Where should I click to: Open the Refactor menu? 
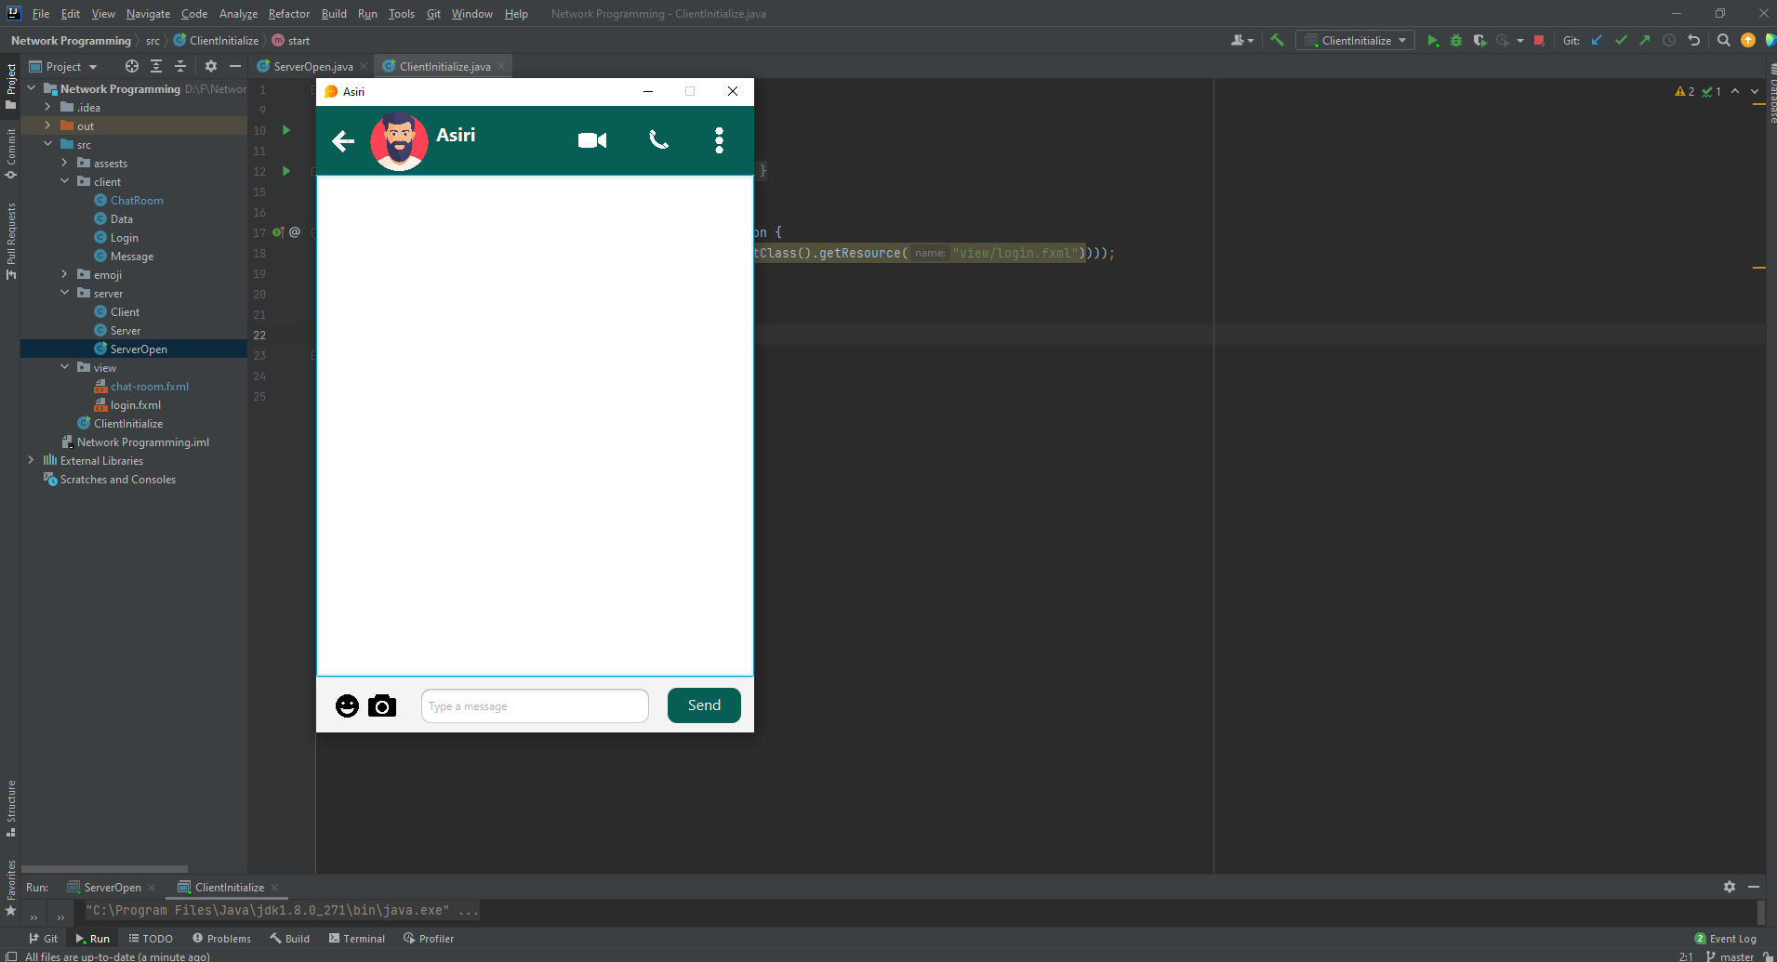pos(288,13)
